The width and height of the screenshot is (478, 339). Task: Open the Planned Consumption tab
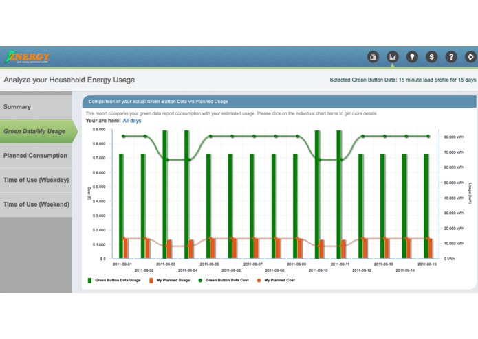36,156
